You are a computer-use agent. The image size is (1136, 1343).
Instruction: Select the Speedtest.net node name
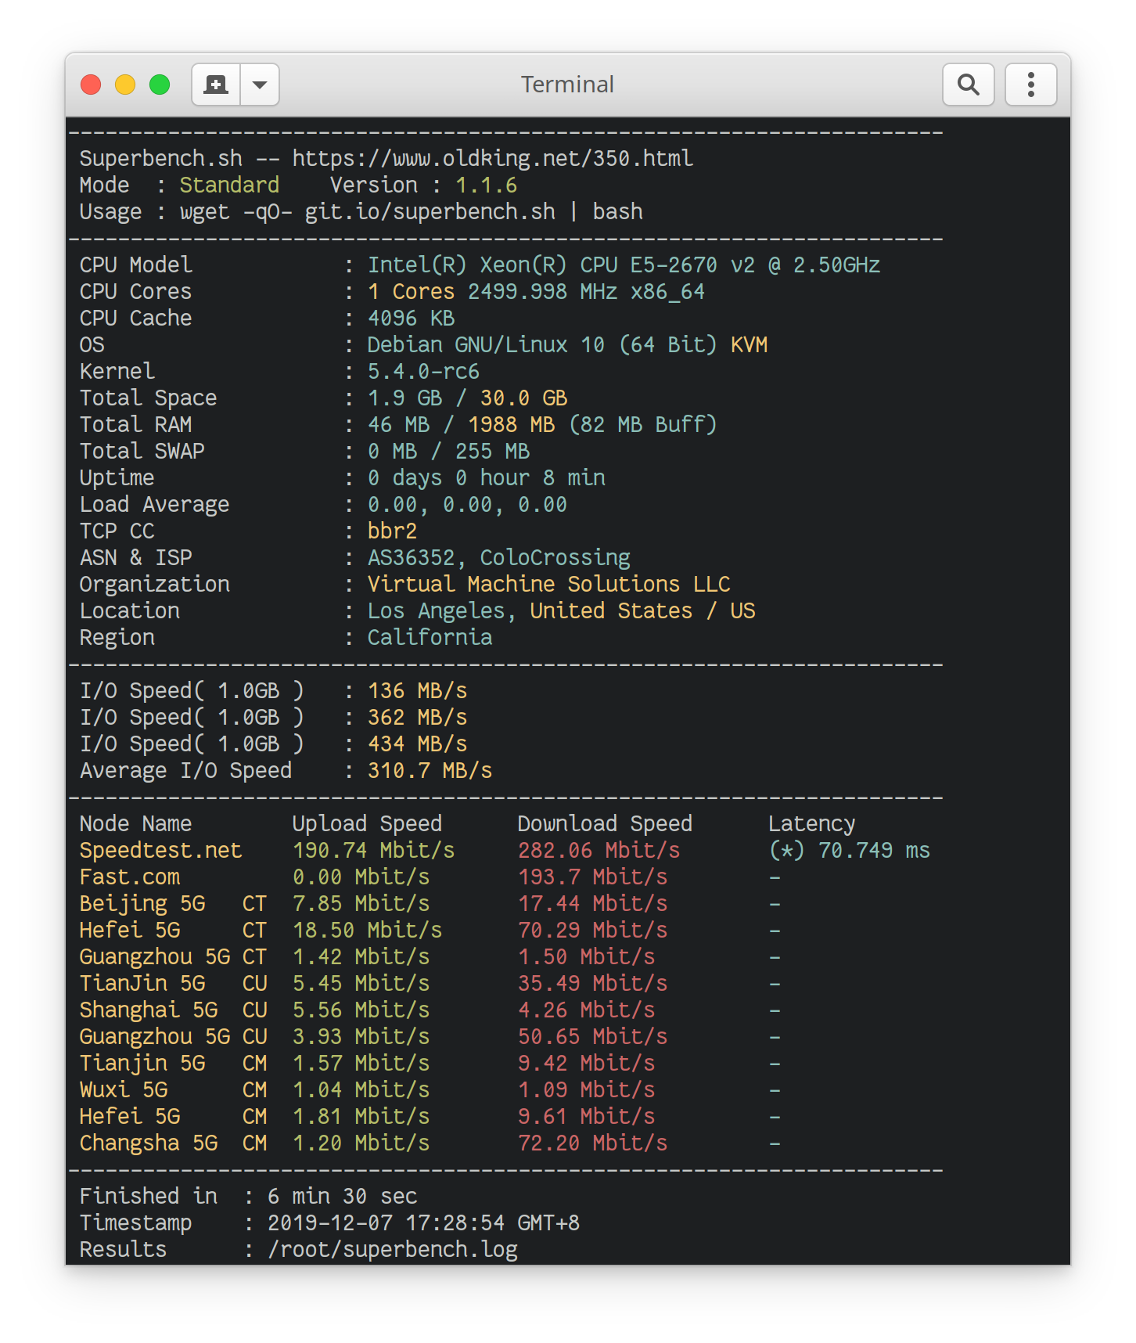coord(160,851)
